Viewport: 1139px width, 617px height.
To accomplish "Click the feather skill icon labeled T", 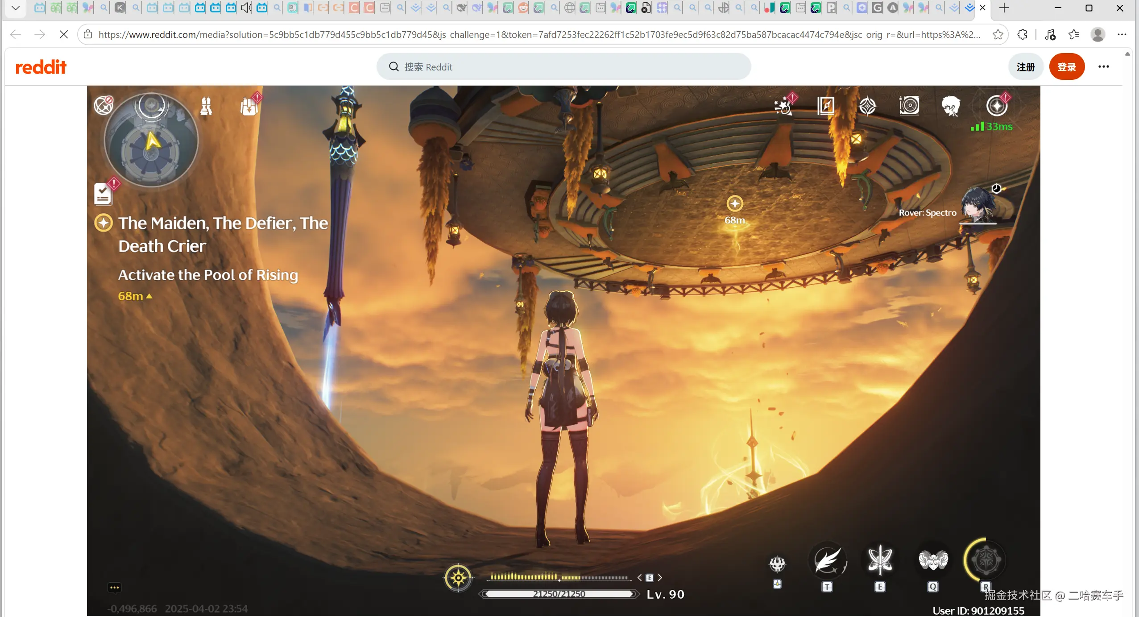I will tap(828, 561).
